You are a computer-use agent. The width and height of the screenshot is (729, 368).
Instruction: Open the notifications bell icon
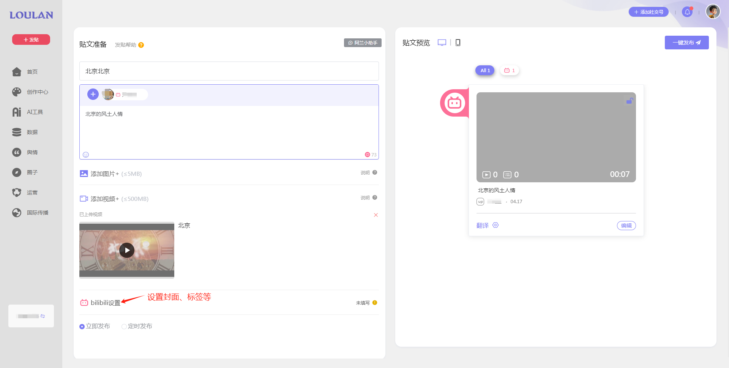coord(687,12)
